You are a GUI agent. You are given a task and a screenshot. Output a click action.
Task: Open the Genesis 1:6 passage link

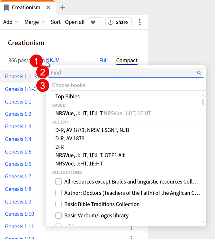[18, 164]
